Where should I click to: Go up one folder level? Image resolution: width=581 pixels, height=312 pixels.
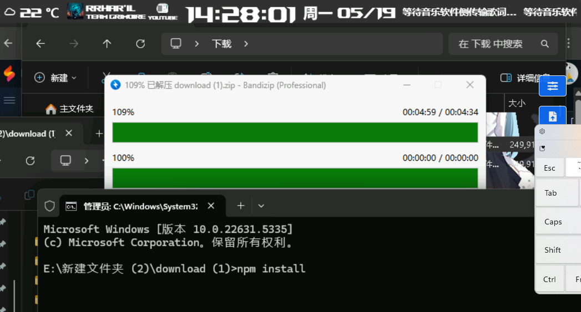(x=107, y=44)
